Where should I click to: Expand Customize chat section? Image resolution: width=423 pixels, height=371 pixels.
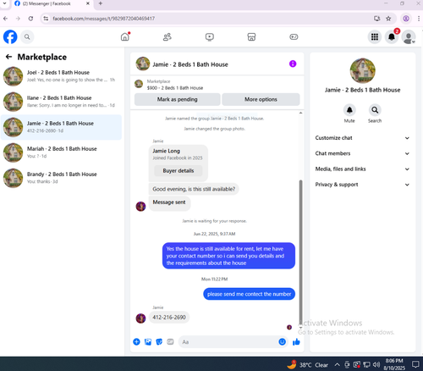click(362, 138)
